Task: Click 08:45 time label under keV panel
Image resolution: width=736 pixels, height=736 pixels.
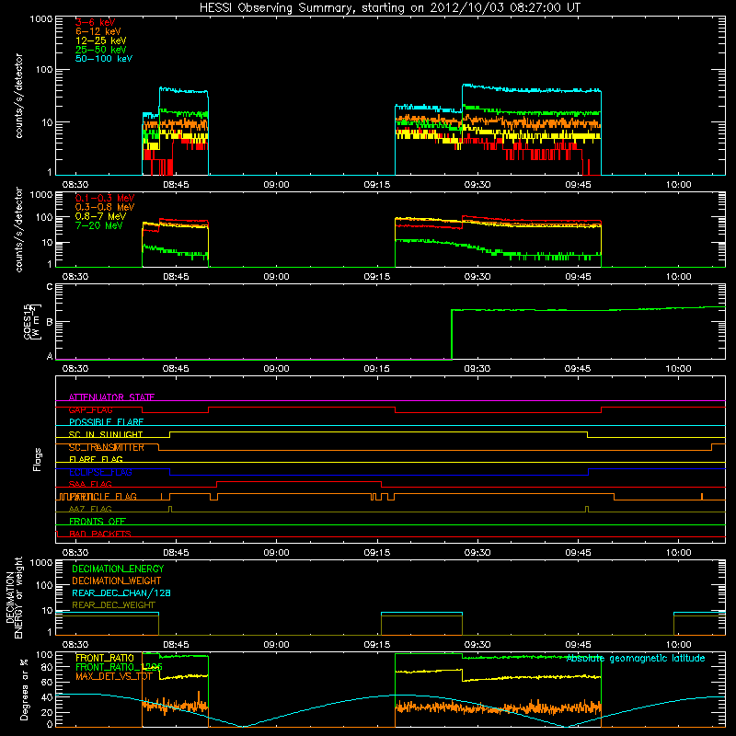Action: click(176, 185)
